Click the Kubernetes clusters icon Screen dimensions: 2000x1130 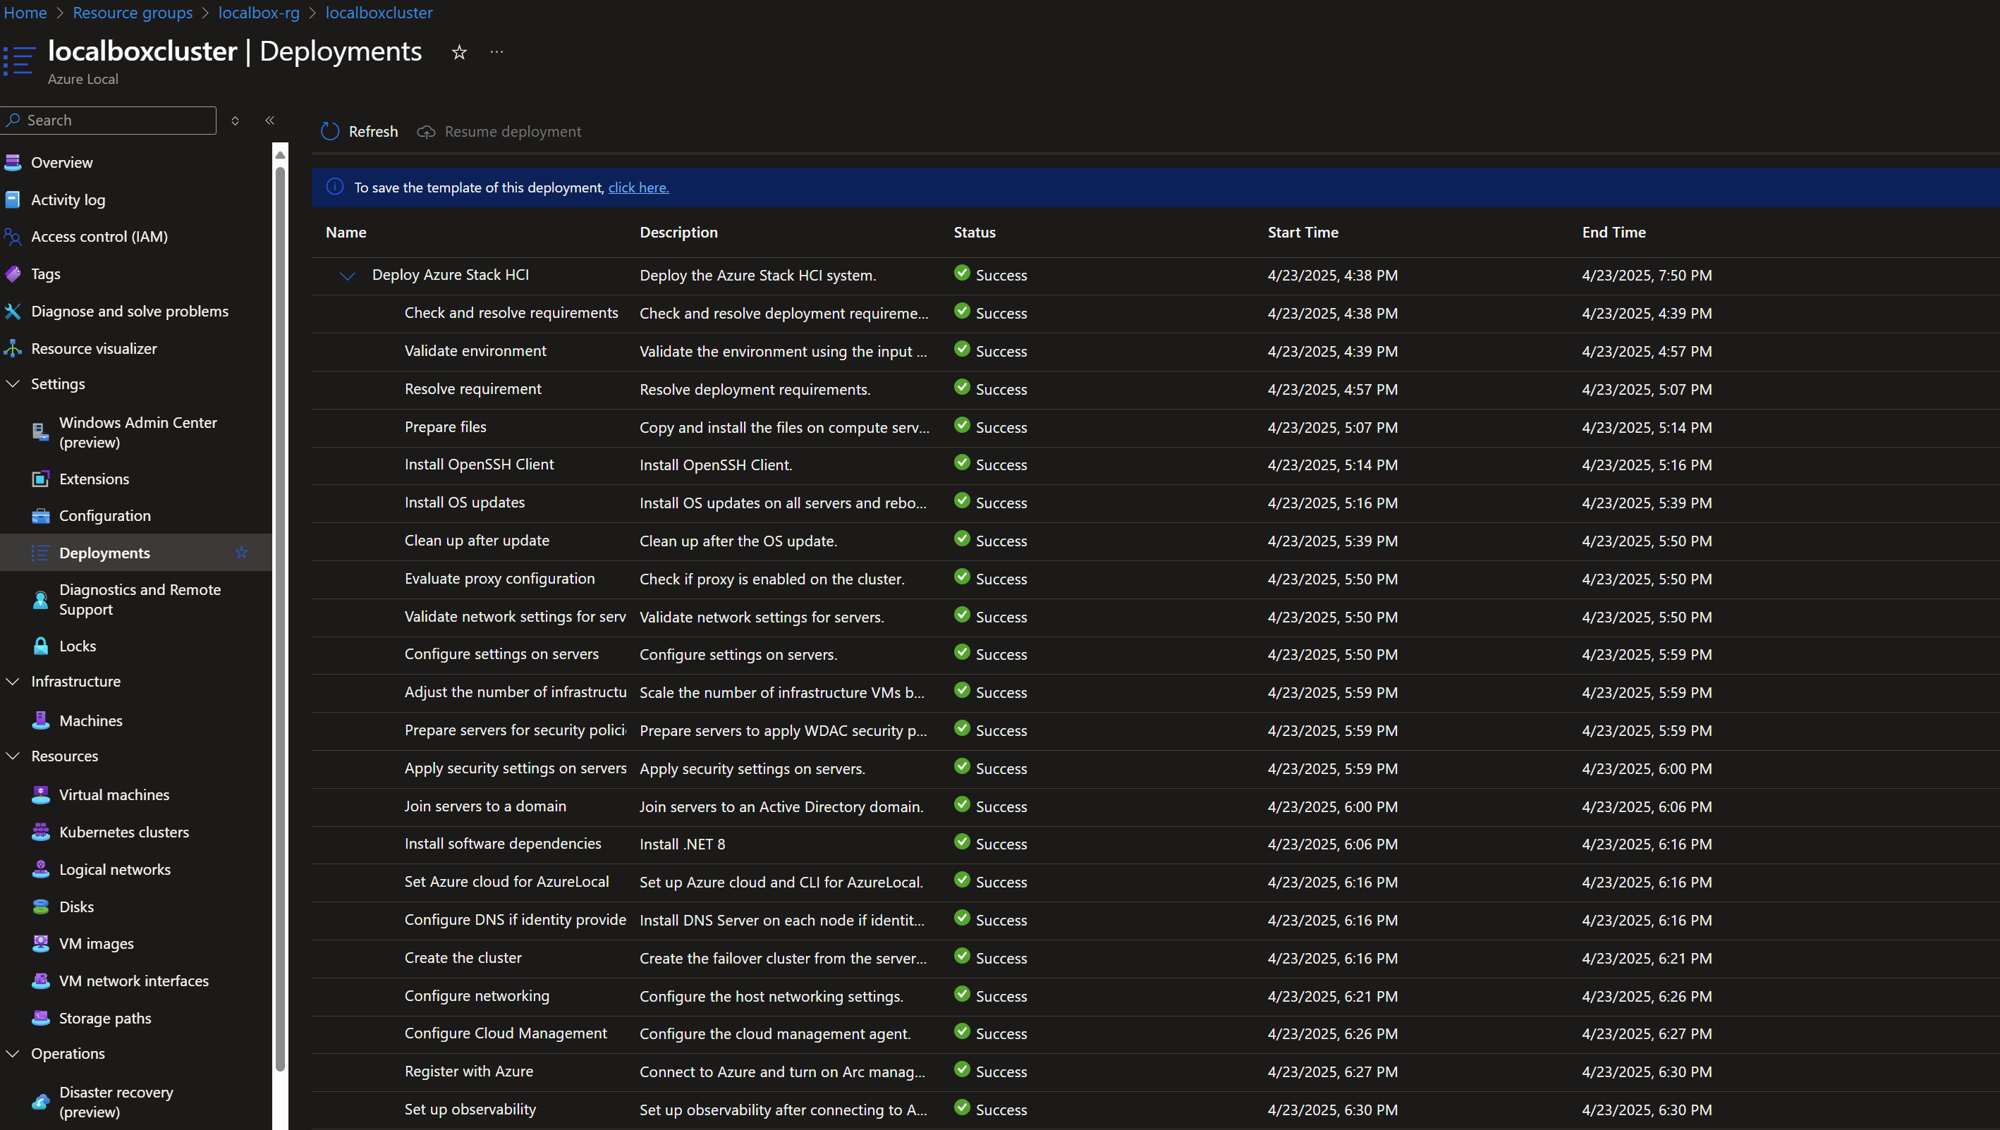[40, 832]
